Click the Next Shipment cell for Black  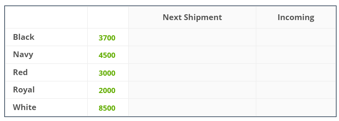(192, 37)
